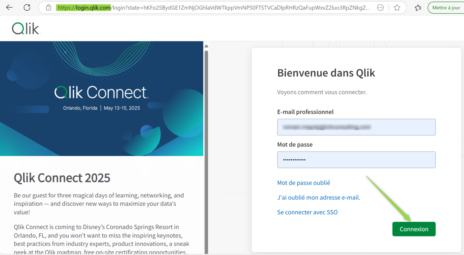Click the 'Qlik Connect 2025' heading text
This screenshot has width=464, height=255.
[62, 178]
